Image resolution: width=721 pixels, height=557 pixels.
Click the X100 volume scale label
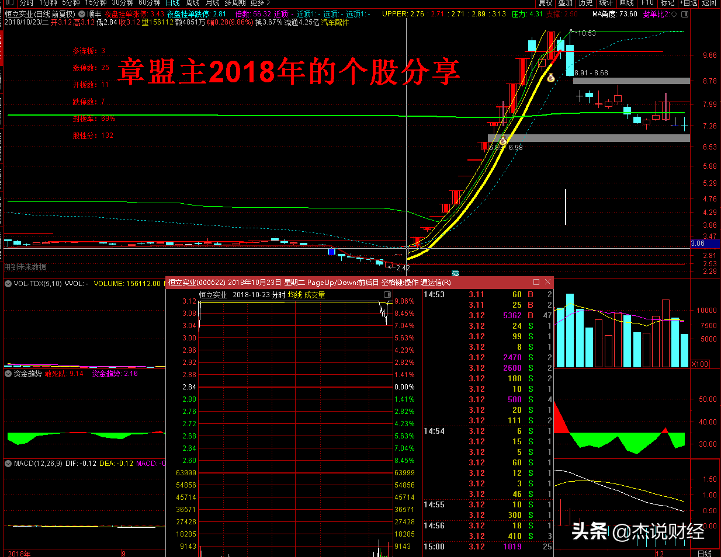(x=700, y=364)
